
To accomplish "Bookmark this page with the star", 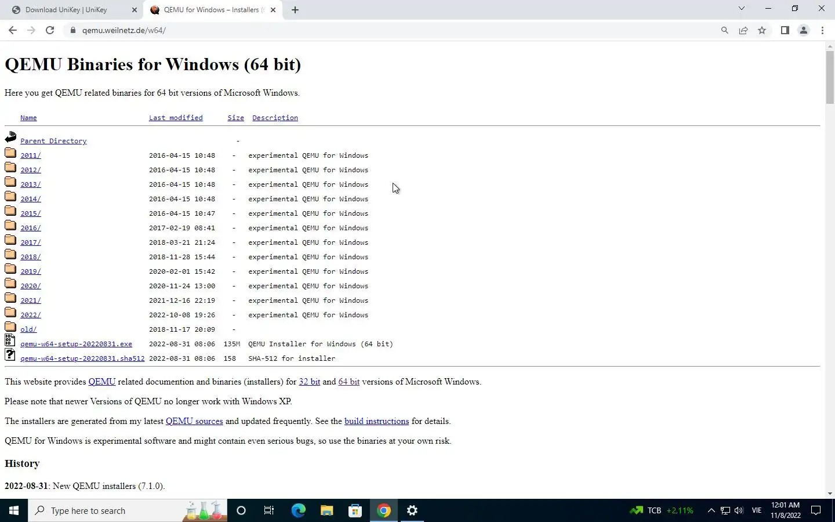I will [x=762, y=30].
